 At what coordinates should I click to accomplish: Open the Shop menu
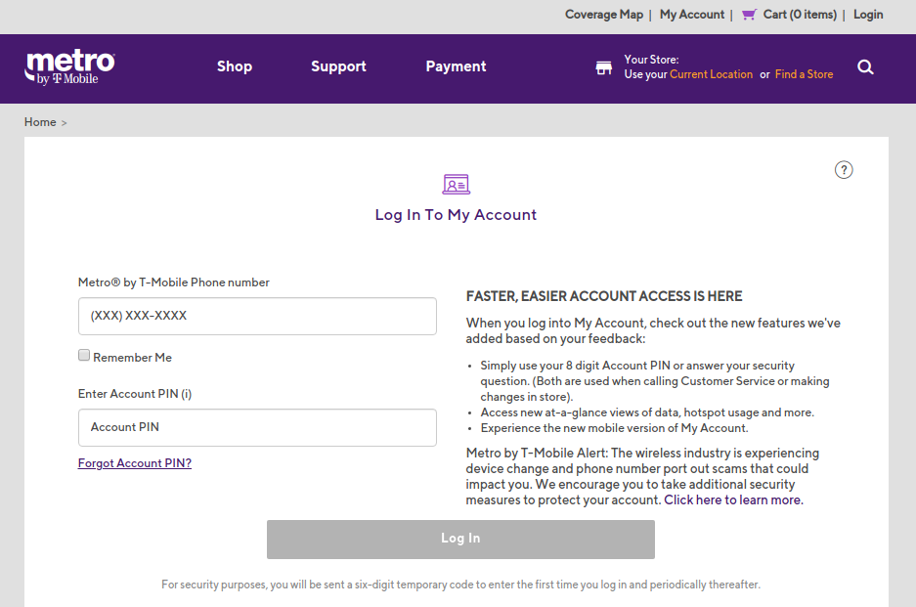pos(235,66)
